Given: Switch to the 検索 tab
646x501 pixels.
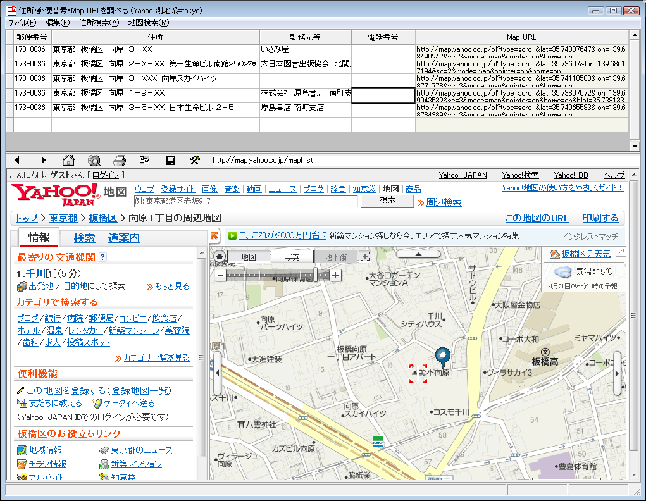Looking at the screenshot, I should click(x=84, y=238).
